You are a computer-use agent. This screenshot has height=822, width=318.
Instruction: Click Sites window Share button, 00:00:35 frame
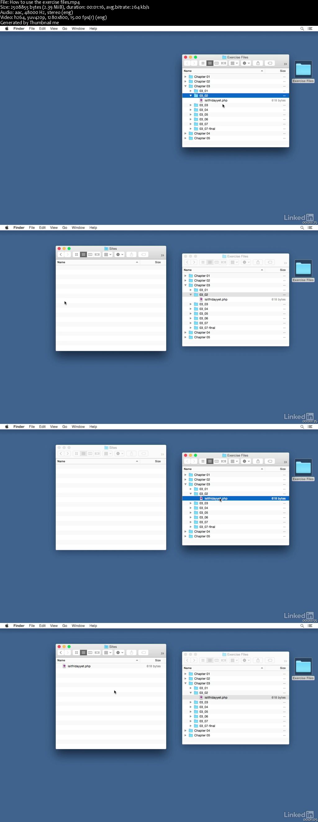[x=131, y=254]
